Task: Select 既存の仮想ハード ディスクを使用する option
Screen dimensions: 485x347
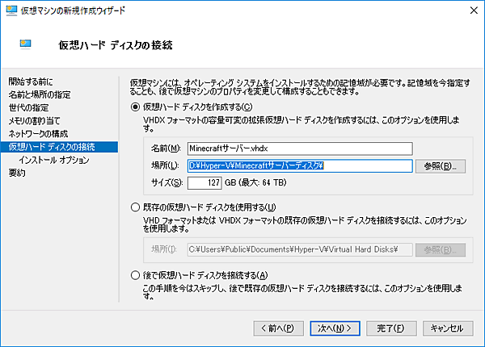Action: [136, 208]
